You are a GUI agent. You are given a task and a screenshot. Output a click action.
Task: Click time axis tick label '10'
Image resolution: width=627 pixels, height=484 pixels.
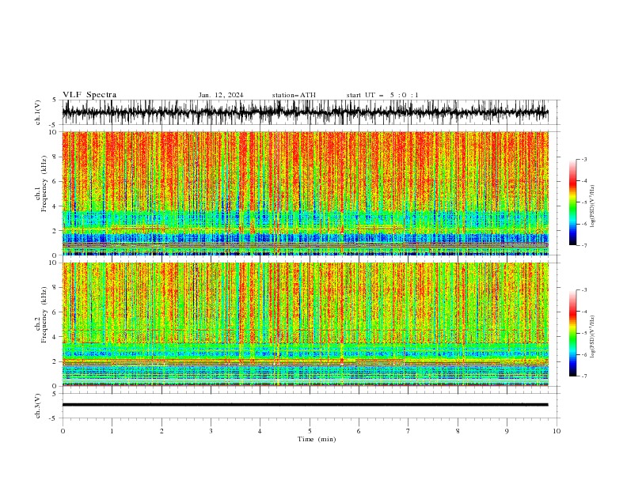(557, 431)
